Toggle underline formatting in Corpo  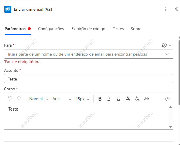pyautogui.click(x=119, y=99)
